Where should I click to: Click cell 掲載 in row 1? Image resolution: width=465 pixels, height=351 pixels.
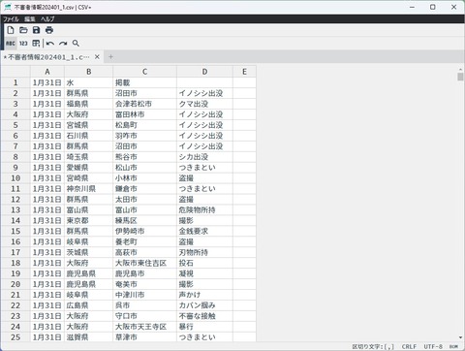(144, 82)
